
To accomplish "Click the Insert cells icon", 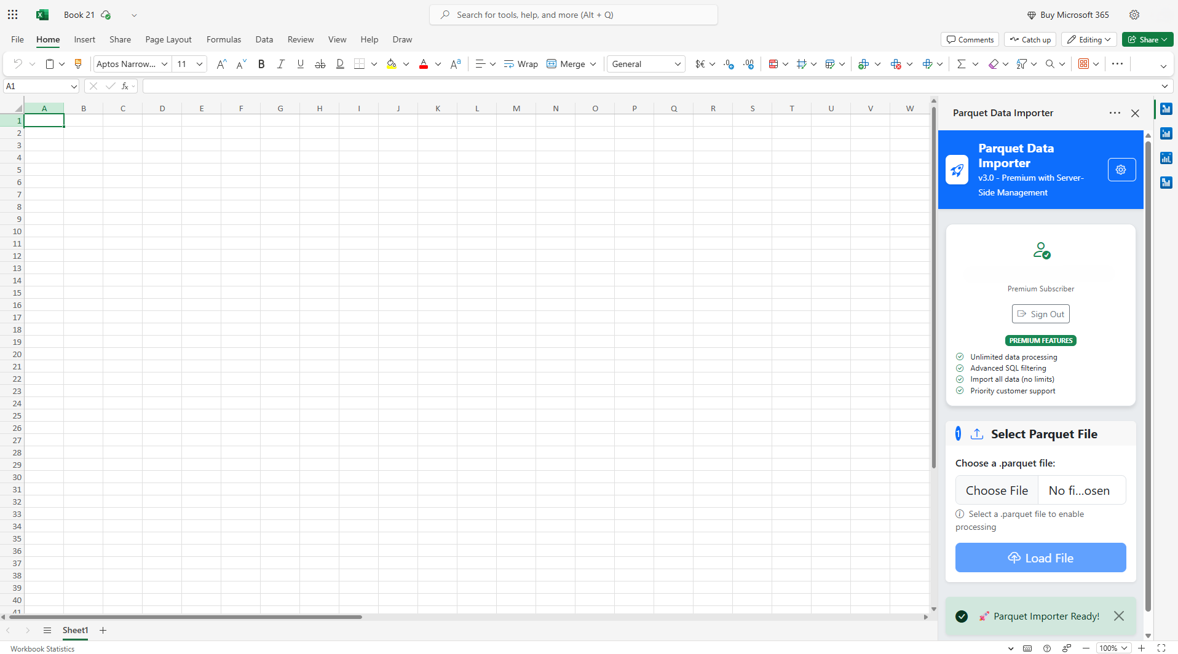I will pyautogui.click(x=863, y=64).
